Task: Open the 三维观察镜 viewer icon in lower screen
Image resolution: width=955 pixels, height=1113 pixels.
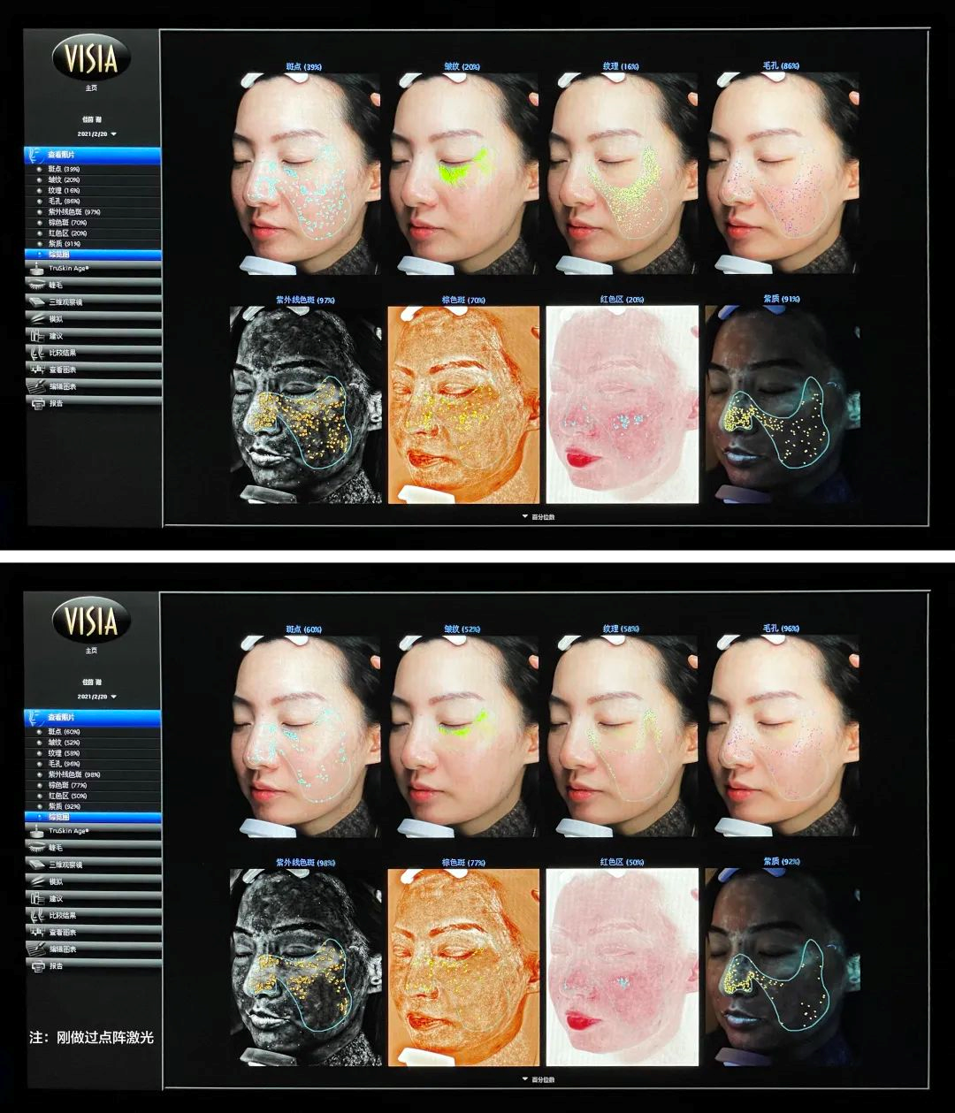Action: click(x=36, y=865)
